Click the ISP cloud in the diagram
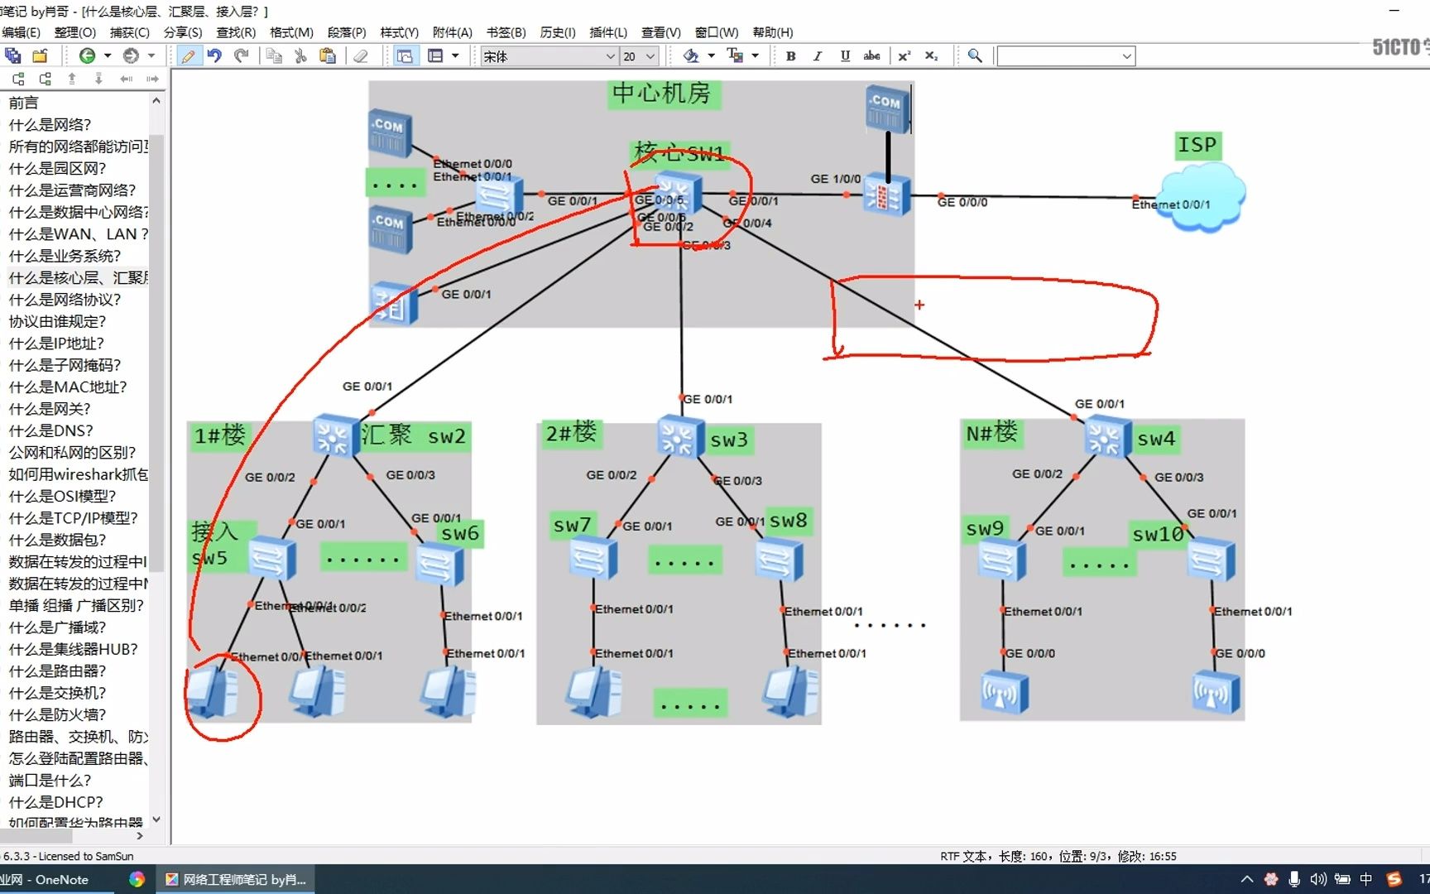Viewport: 1430px width, 894px height. pos(1202,195)
